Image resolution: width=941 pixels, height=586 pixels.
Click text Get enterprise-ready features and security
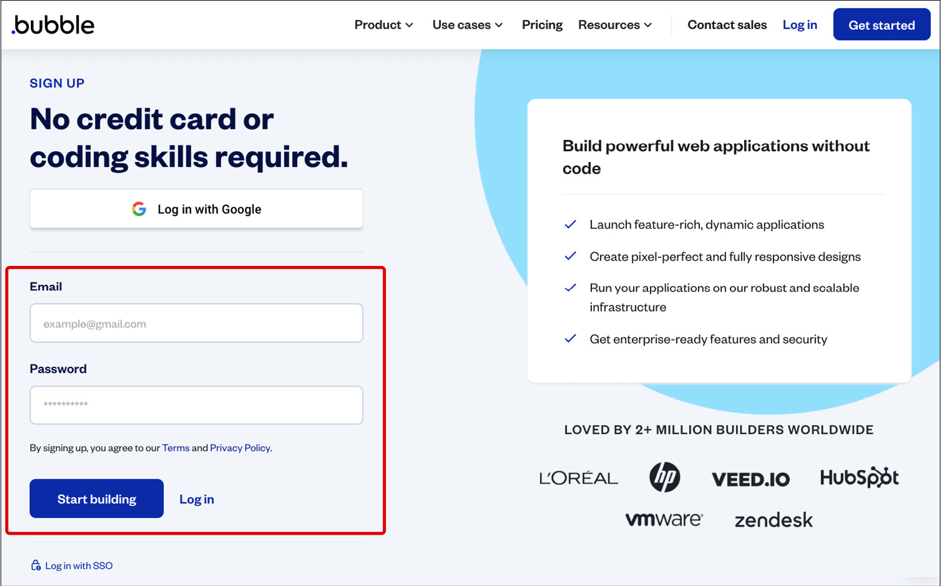tap(708, 339)
